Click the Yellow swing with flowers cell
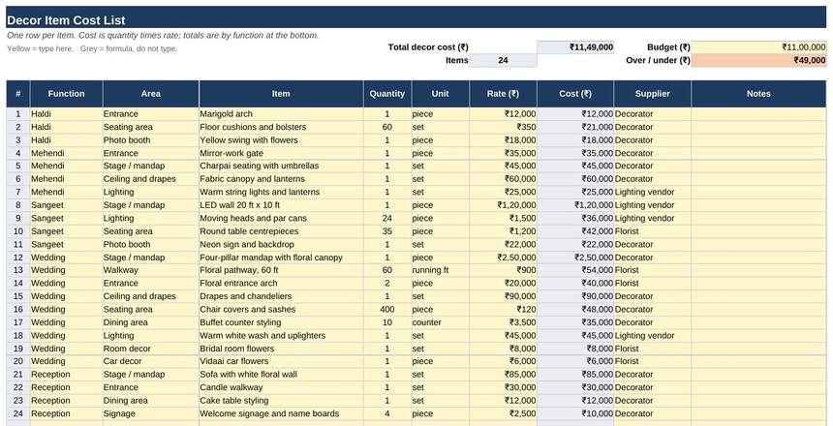 tap(281, 140)
